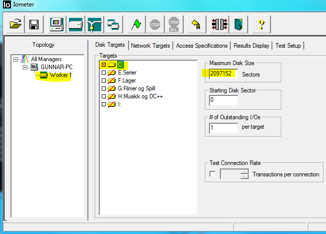
Task: Select the H:Musikk og DC++ label
Action: [x=140, y=96]
